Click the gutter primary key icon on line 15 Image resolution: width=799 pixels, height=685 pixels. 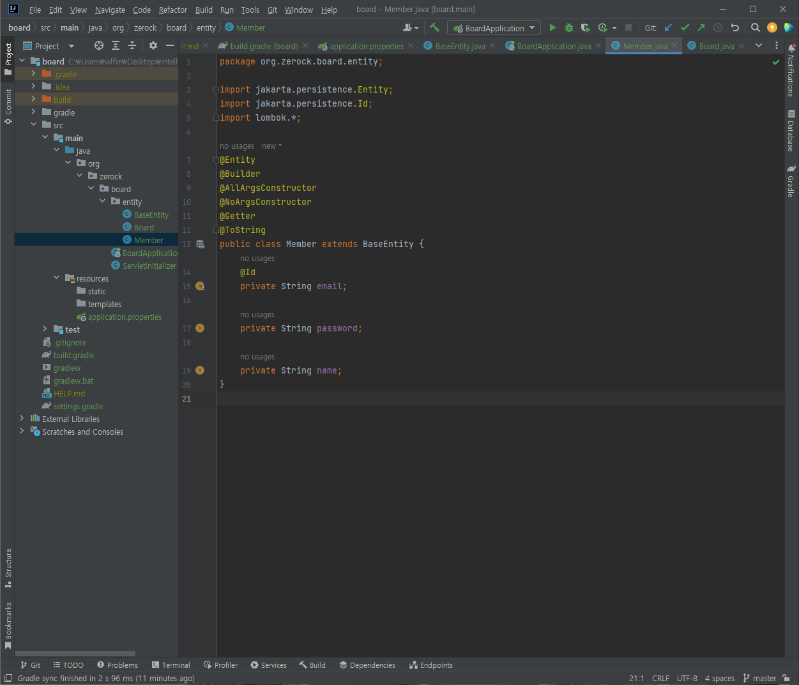coord(200,286)
